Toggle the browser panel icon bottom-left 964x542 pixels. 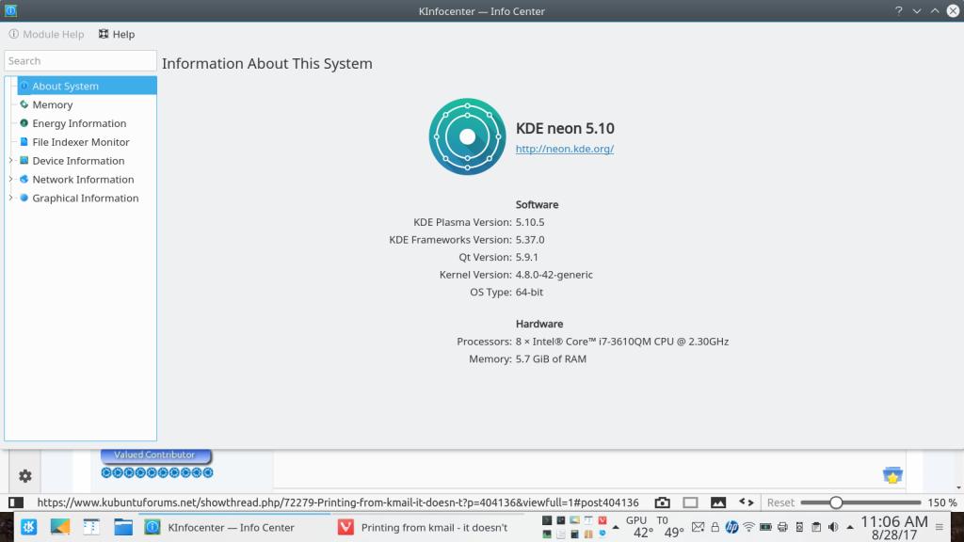[x=17, y=502]
